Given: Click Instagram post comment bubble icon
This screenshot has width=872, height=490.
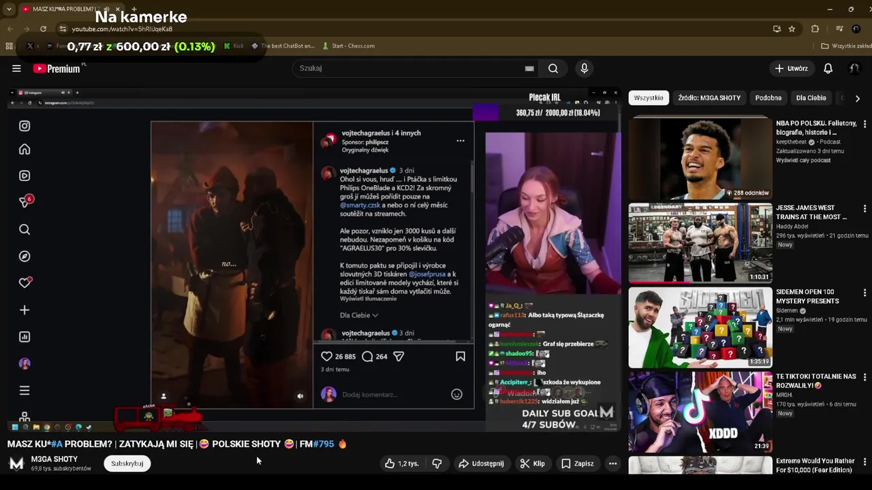Looking at the screenshot, I should (367, 356).
